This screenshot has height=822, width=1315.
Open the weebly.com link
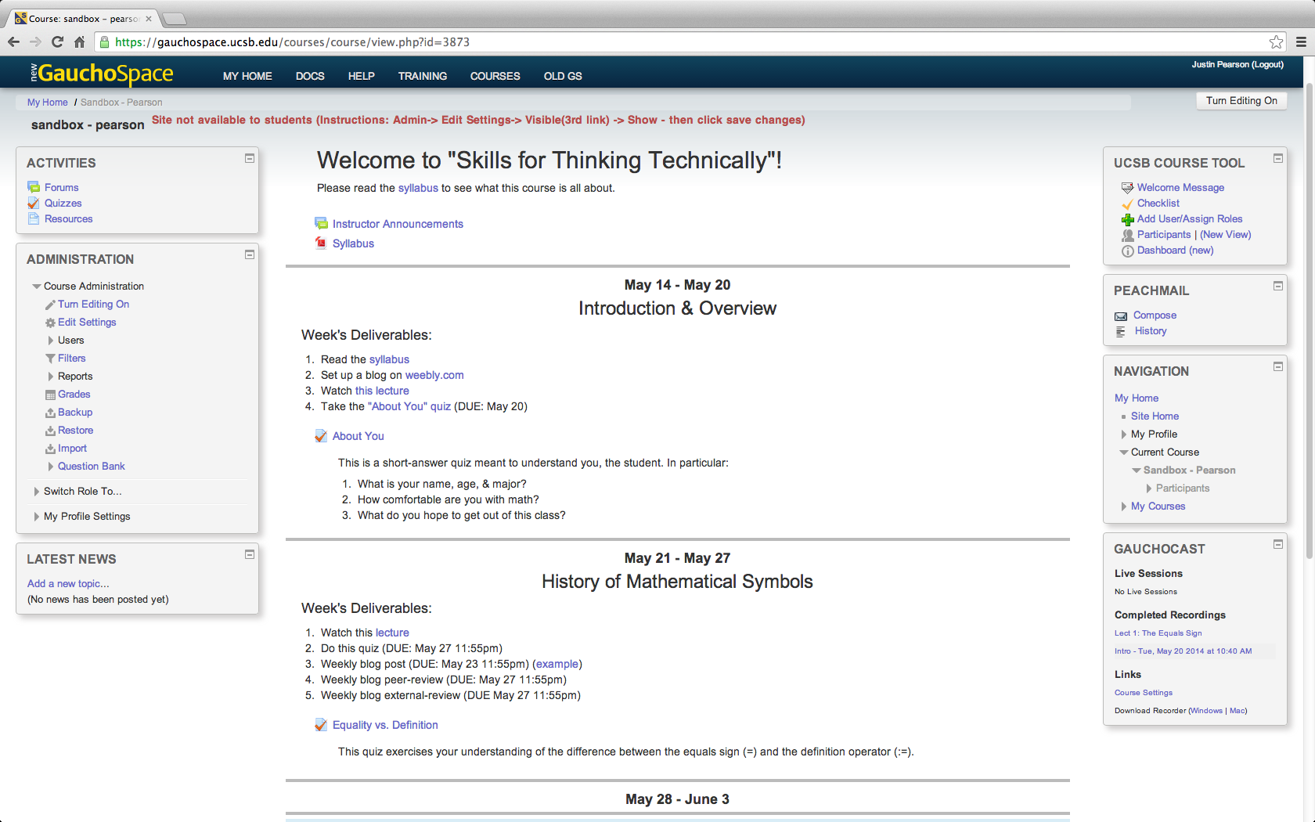pyautogui.click(x=434, y=375)
